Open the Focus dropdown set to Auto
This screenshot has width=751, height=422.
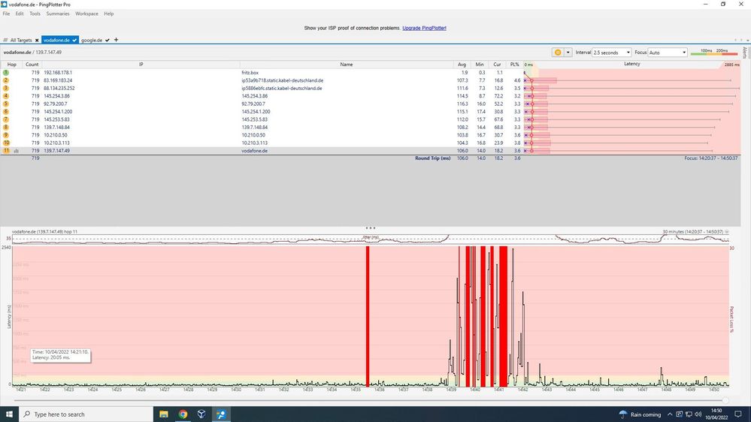click(668, 52)
